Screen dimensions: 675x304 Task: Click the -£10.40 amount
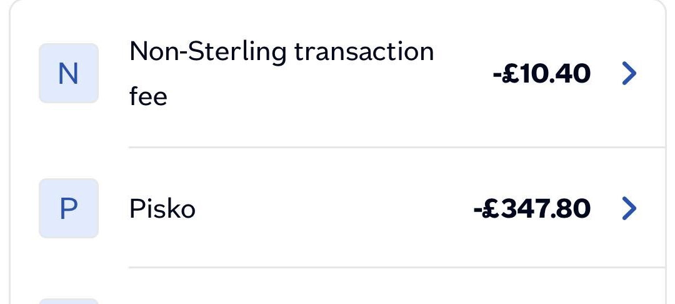click(x=541, y=74)
